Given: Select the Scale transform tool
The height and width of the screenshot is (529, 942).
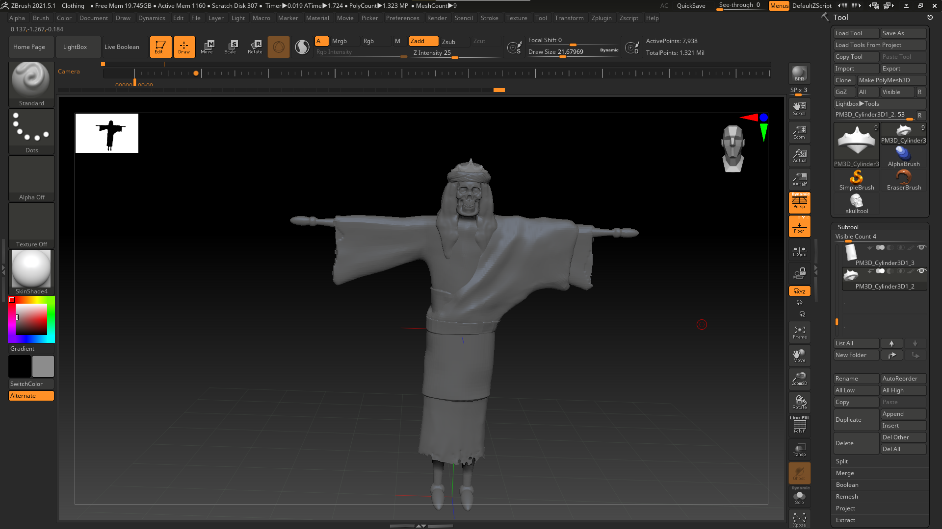Looking at the screenshot, I should (230, 47).
